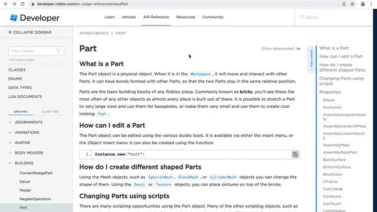Jump to the BrickColor property
The width and height of the screenshot is (377, 212).
point(332,174)
